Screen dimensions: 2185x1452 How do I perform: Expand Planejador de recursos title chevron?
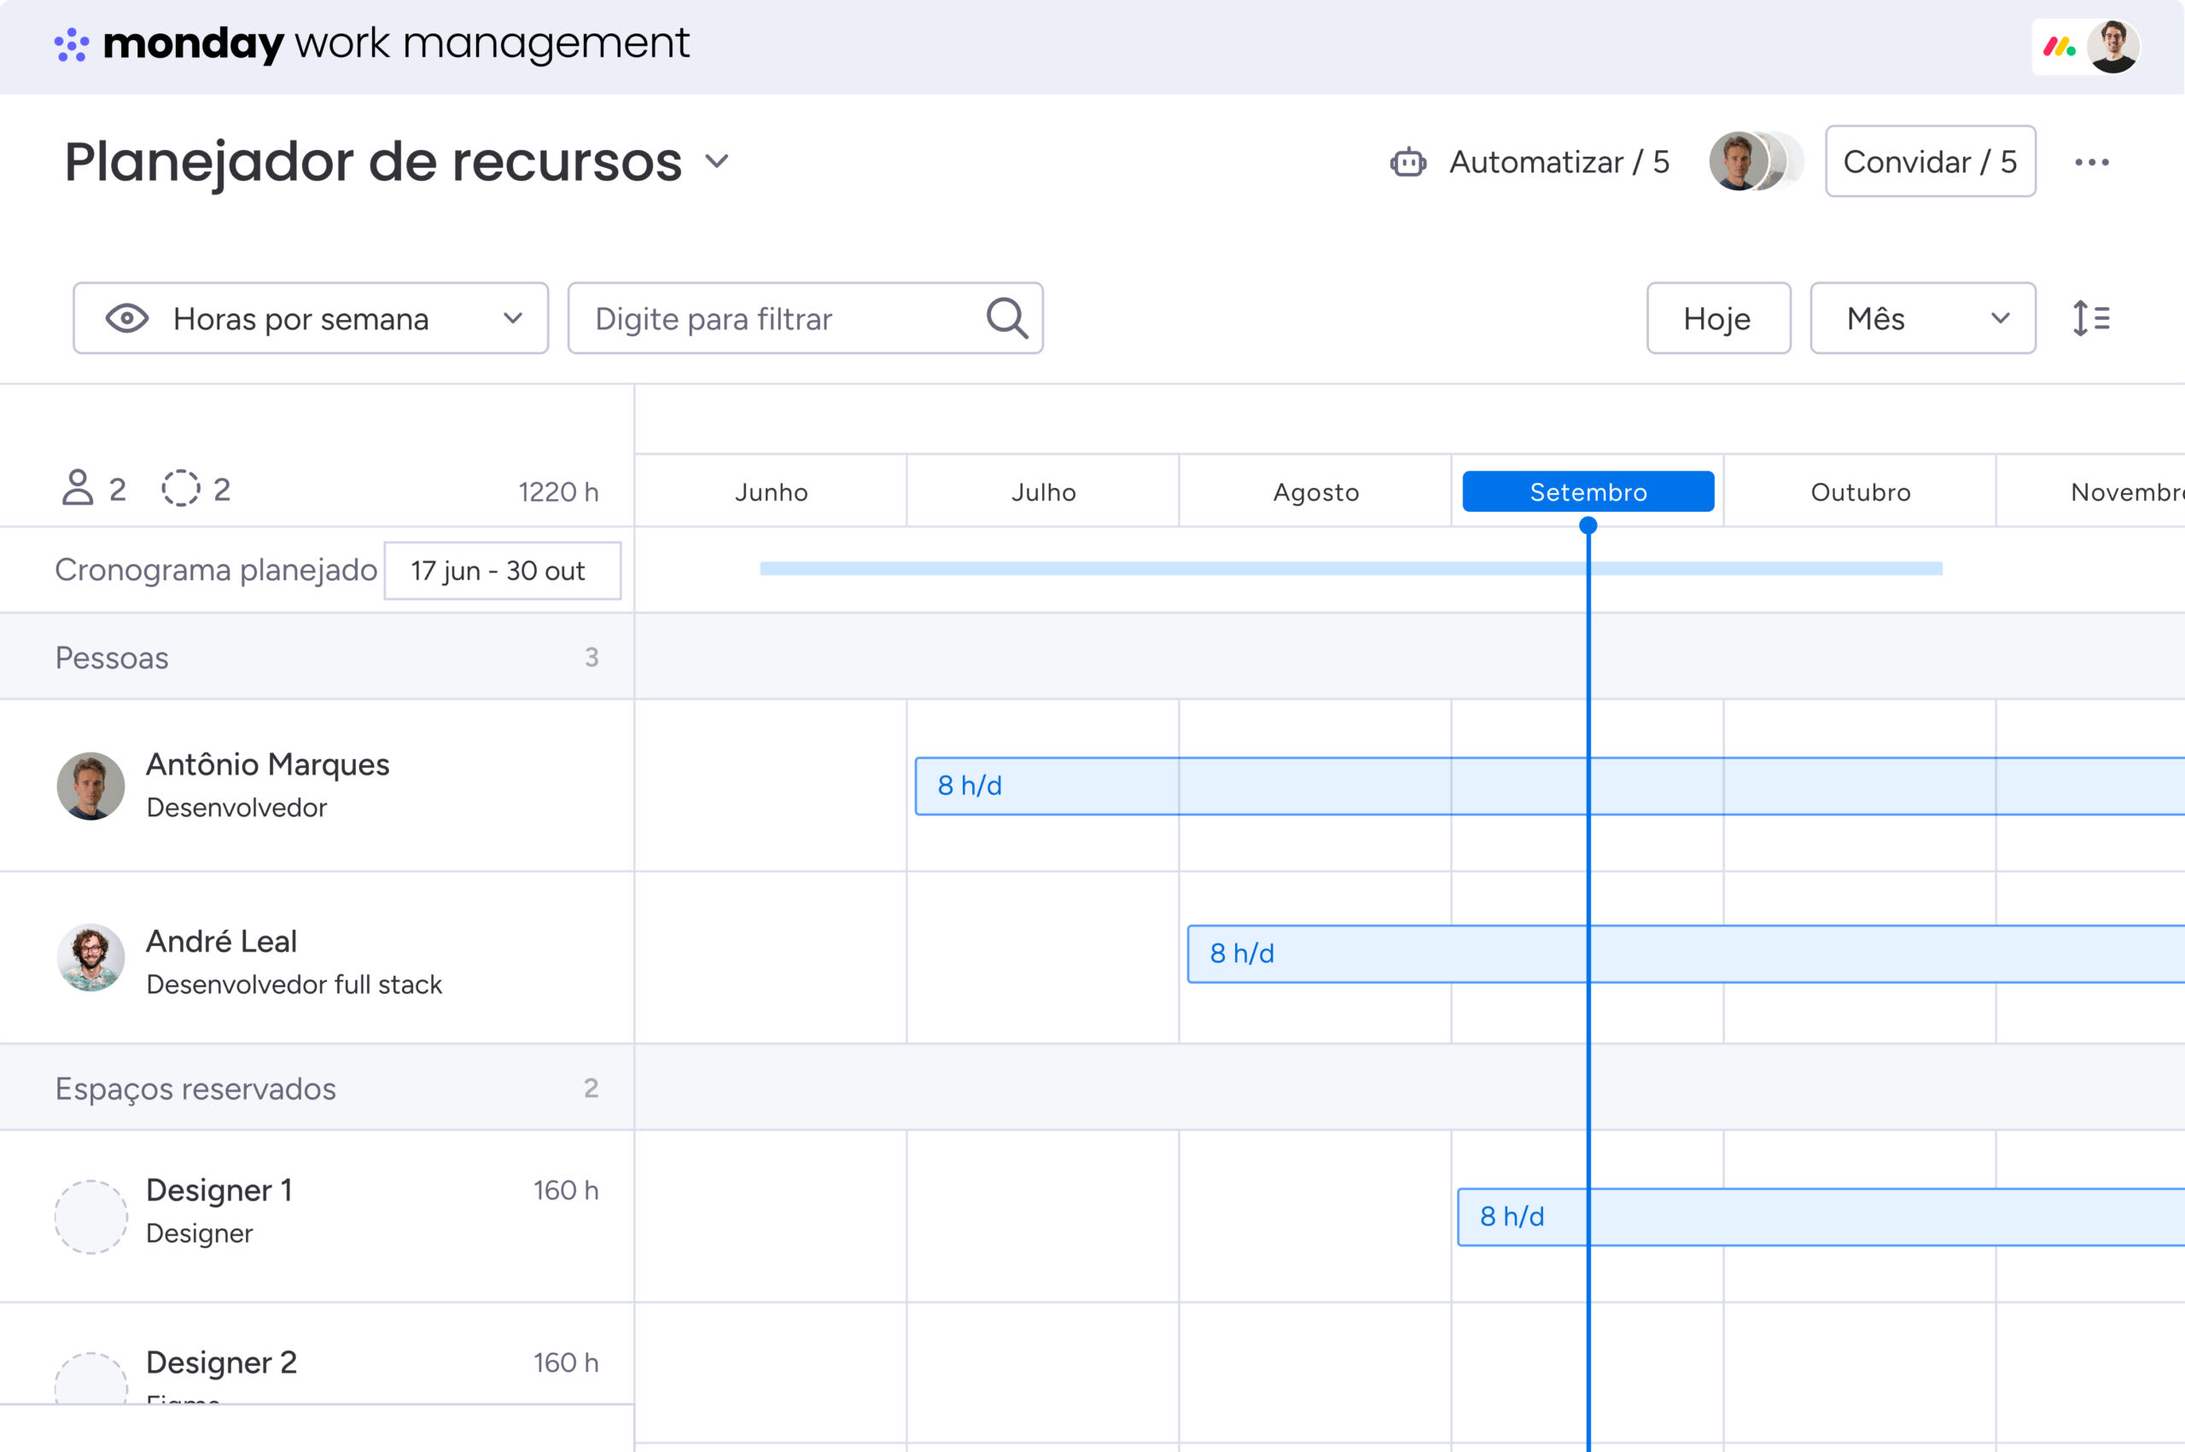point(717,161)
